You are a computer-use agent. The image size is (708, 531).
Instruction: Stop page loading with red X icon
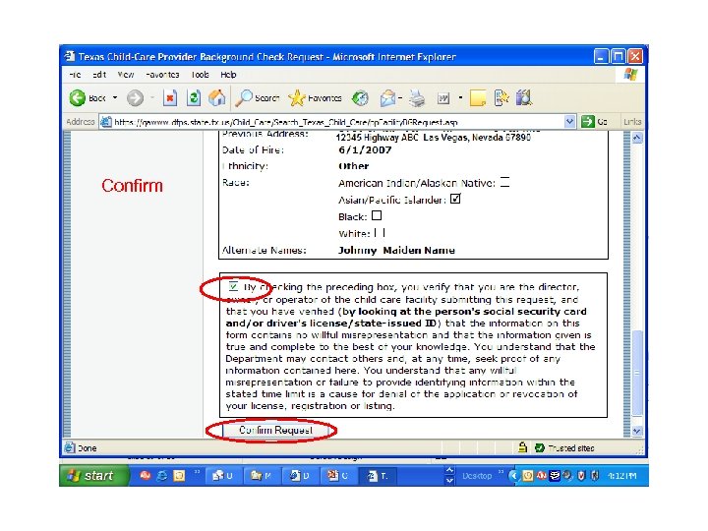tap(170, 97)
